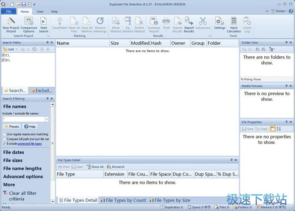Click Mark All Files

pyautogui.click(x=74, y=25)
